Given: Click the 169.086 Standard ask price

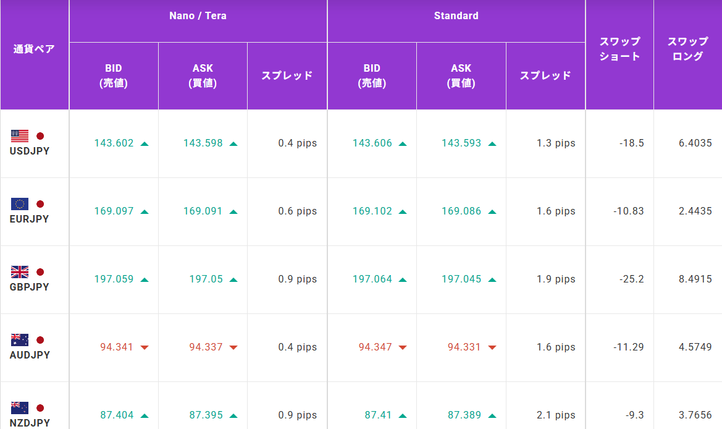Looking at the screenshot, I should click(x=461, y=211).
